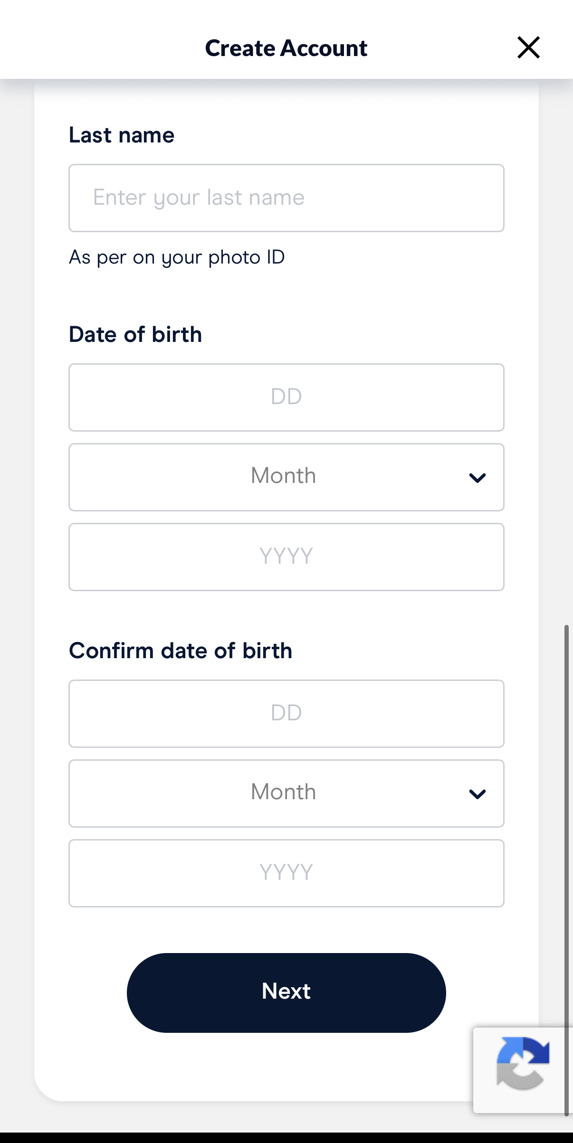573x1143 pixels.
Task: Focus the DD field under Confirm date of birth
Action: [x=286, y=714]
